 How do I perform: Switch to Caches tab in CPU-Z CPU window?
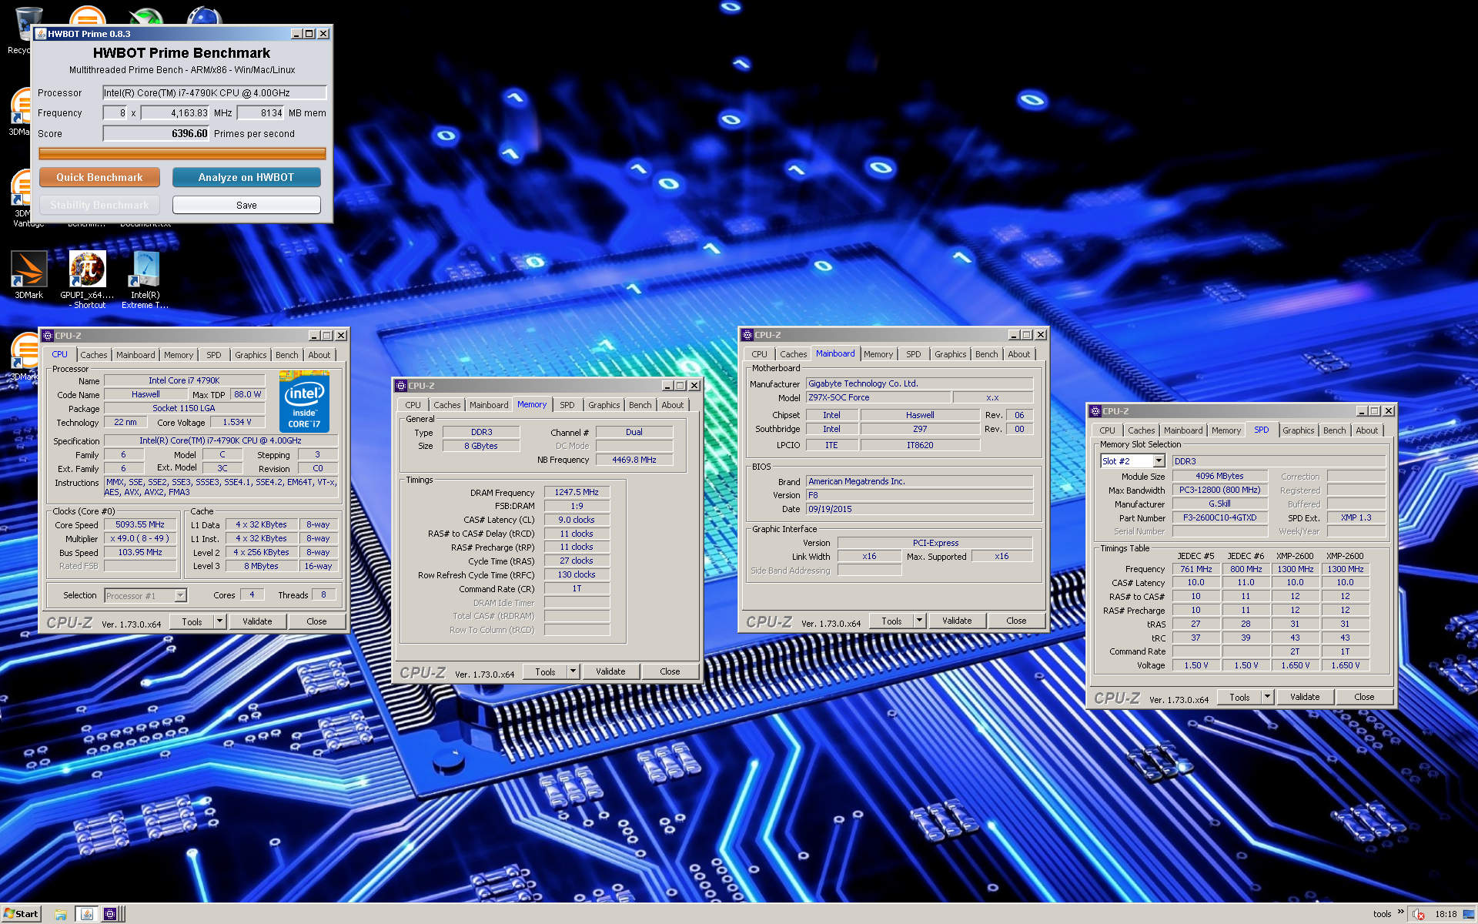(94, 355)
